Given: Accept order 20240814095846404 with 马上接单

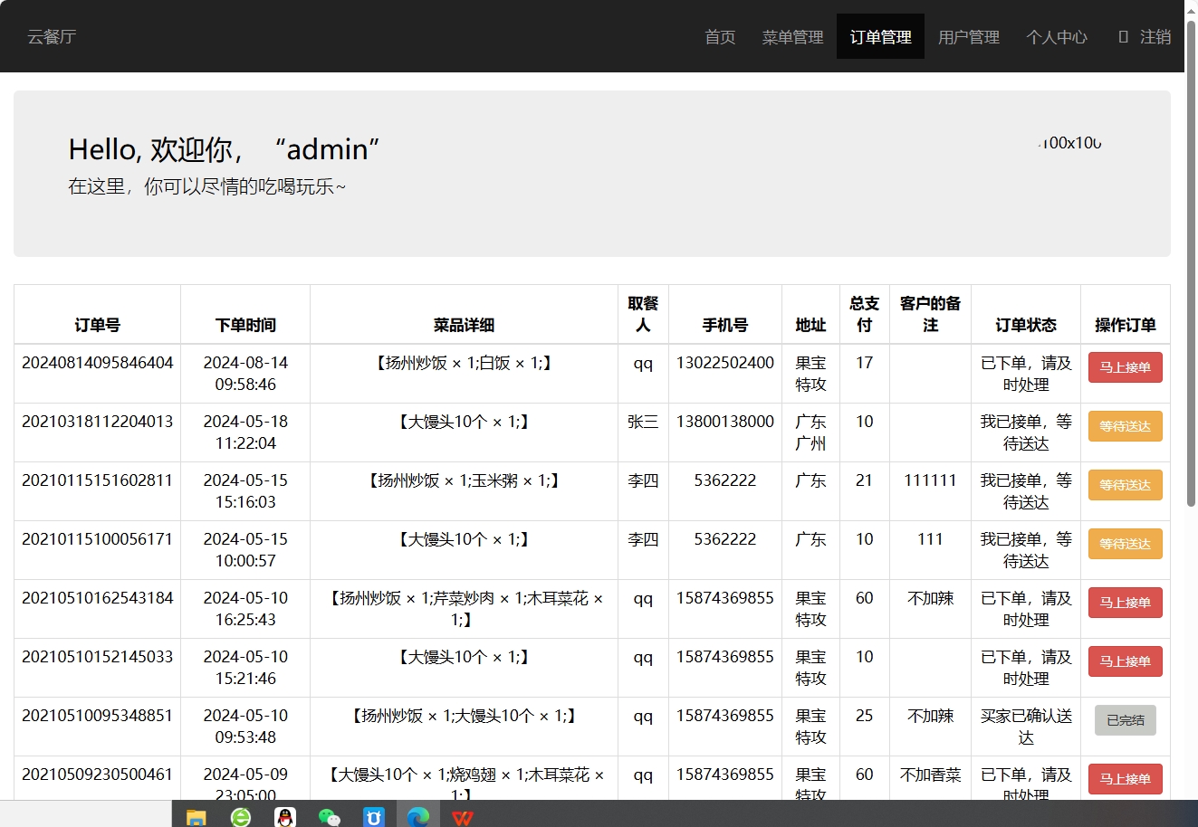Looking at the screenshot, I should (x=1125, y=367).
